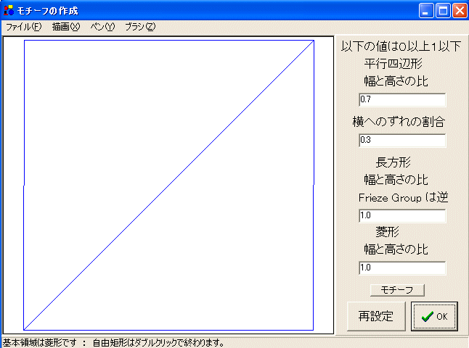Confirm with the OK button

434,316
